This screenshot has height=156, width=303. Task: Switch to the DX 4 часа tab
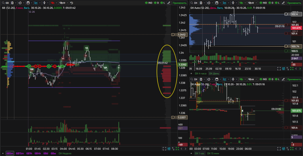[200, 73]
